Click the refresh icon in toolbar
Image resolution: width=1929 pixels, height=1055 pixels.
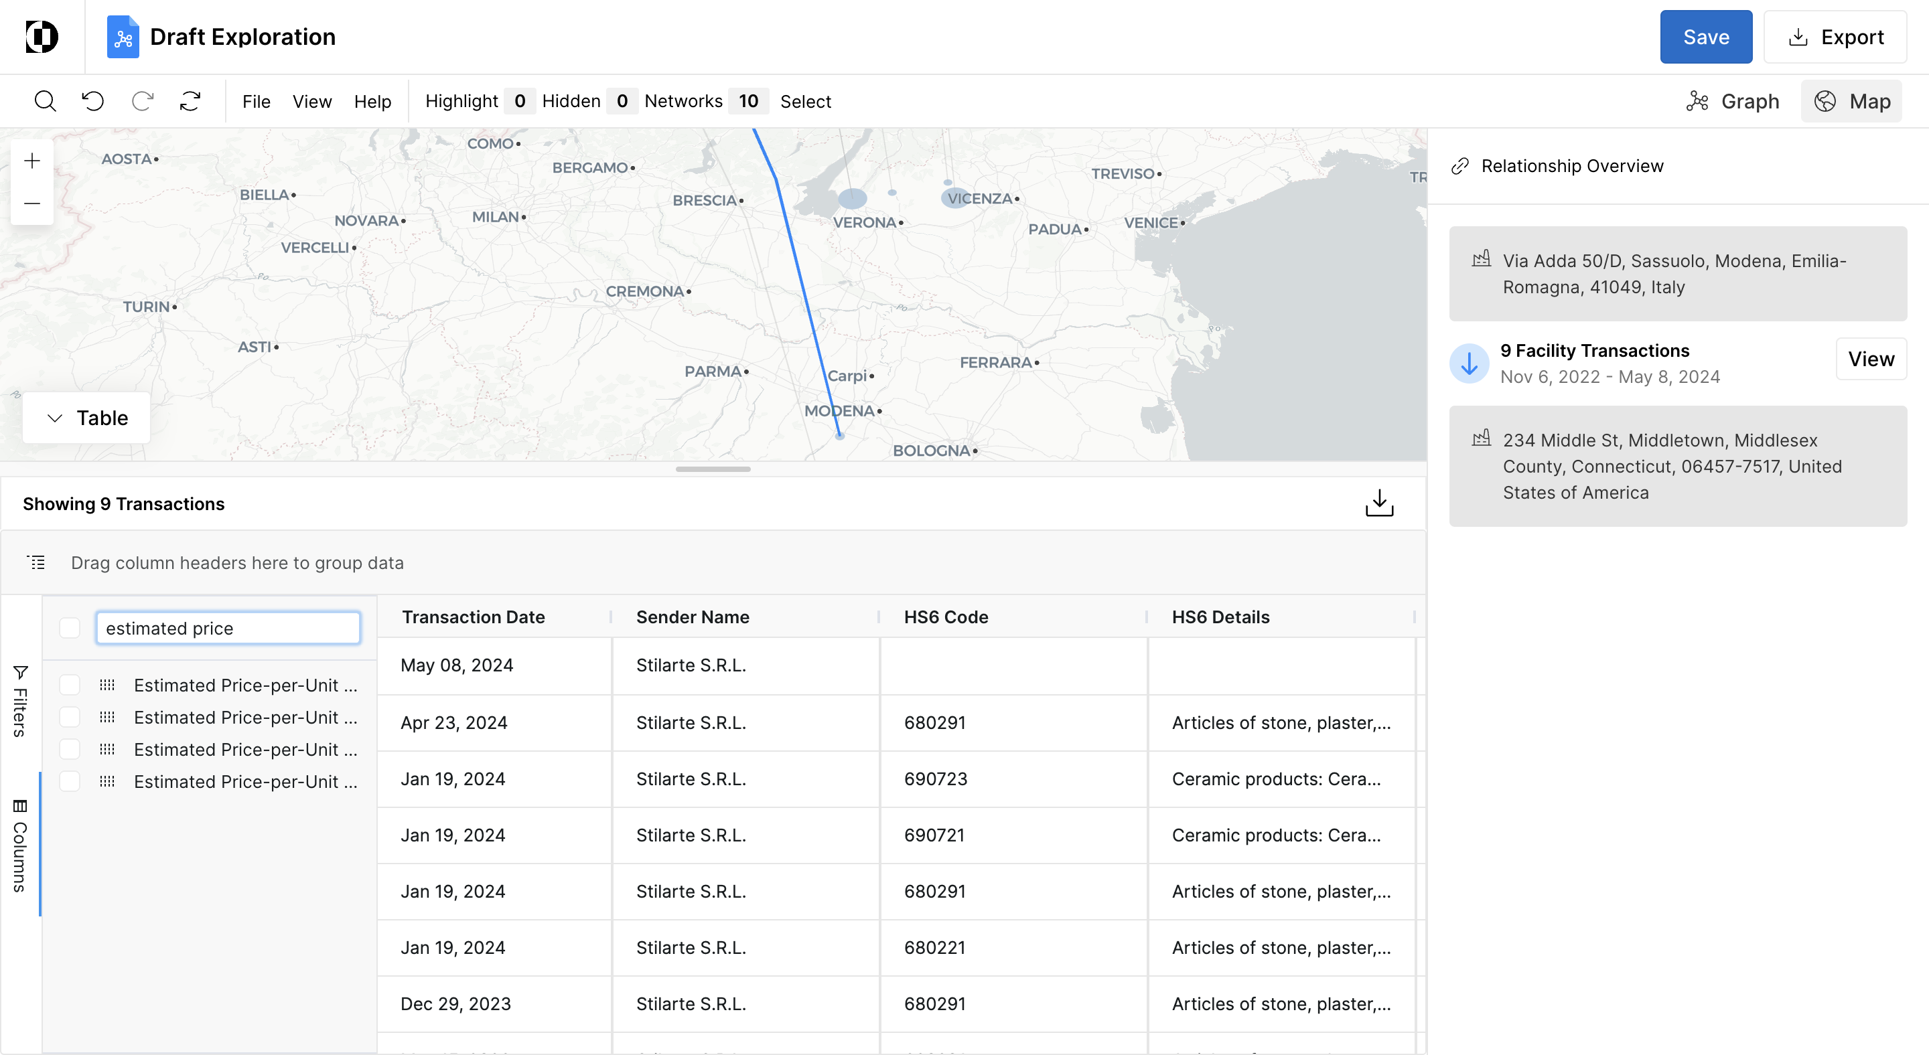click(x=190, y=101)
